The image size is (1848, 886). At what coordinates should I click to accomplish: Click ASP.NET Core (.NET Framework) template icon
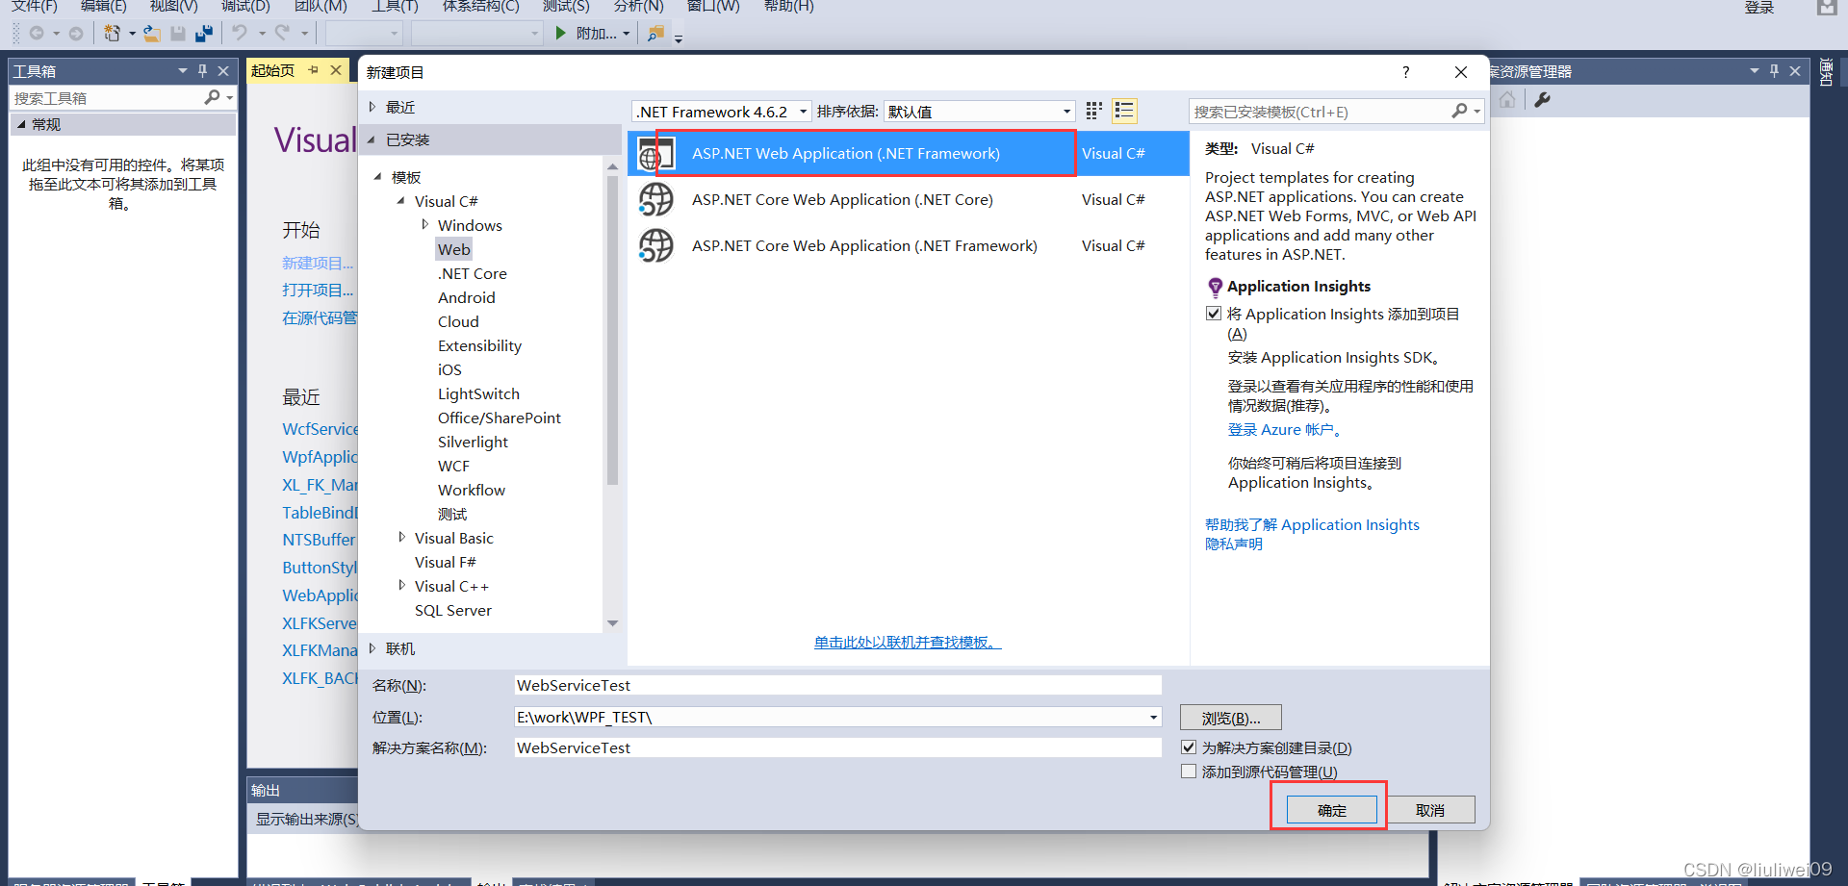656,246
